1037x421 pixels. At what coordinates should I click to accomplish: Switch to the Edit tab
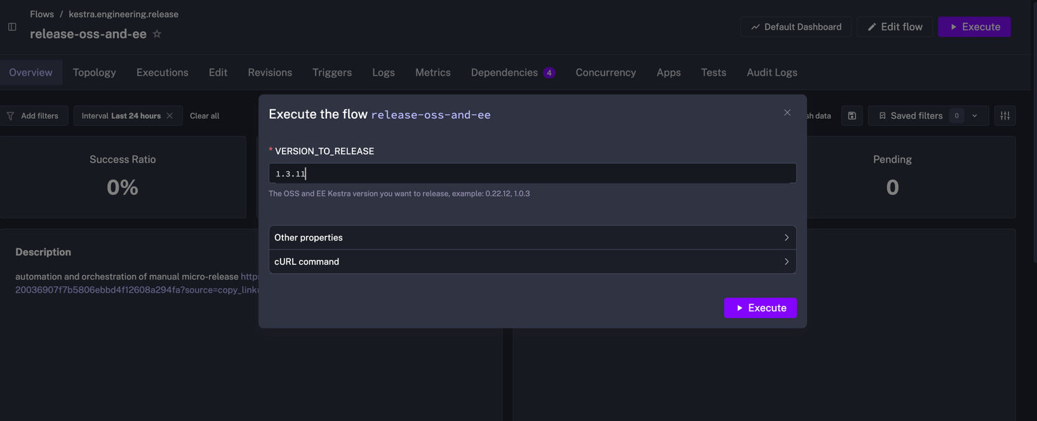click(x=218, y=72)
